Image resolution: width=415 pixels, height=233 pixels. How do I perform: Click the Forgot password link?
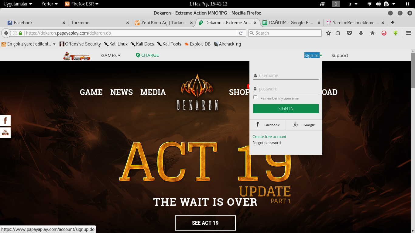coord(266,143)
